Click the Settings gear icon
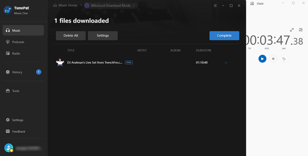 click(8, 120)
